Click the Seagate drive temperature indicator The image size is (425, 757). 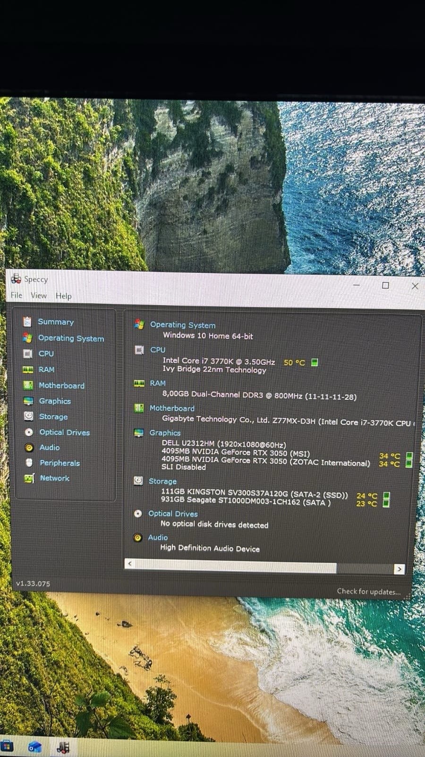tap(386, 503)
